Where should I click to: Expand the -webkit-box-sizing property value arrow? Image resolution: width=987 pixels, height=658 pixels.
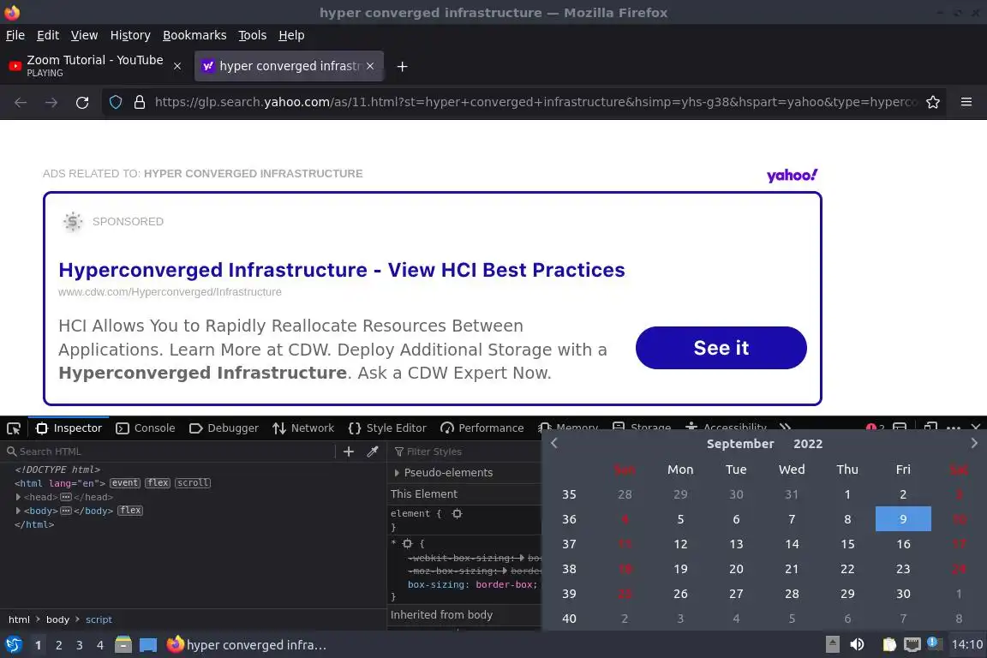[x=522, y=558]
